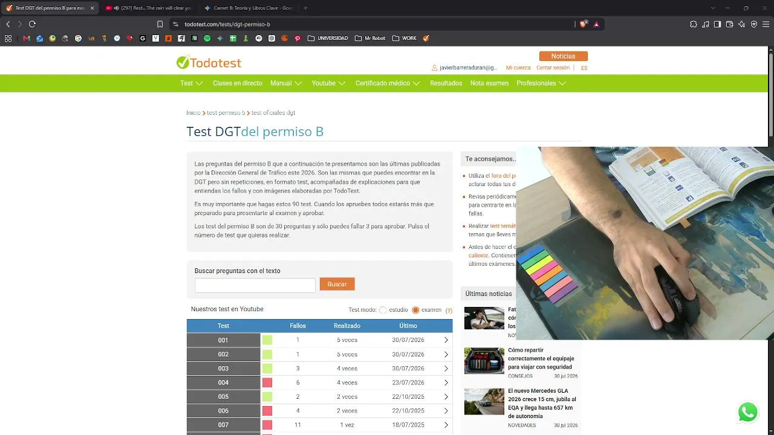Select test 005 row number cell

[x=223, y=397]
